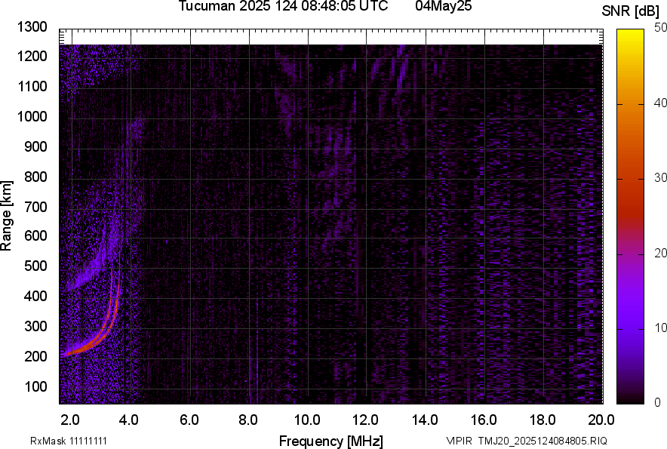Screen dimensions: 667x449
Task: Click the 'Frequency [MHz]' axis label
Action: 331,441
